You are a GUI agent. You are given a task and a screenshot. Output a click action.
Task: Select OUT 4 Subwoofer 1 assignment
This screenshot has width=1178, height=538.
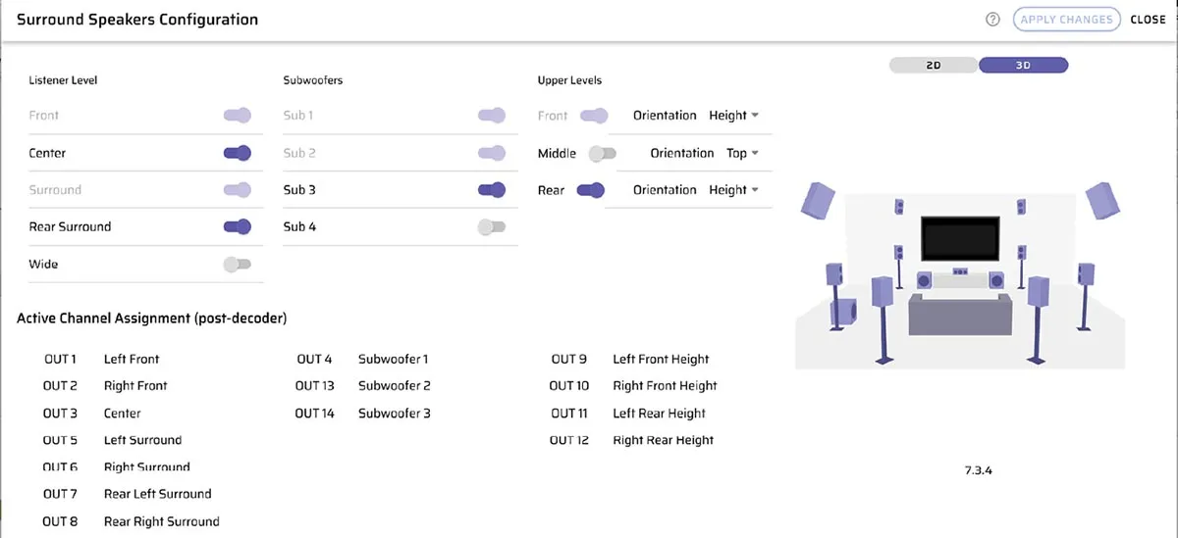pos(363,360)
